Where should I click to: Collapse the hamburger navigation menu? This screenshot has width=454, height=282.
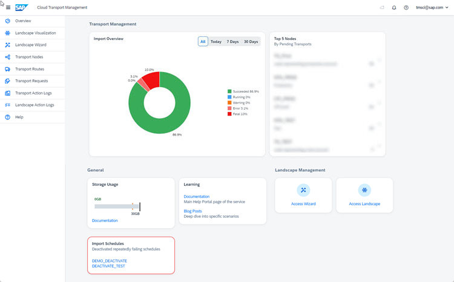pos(8,7)
